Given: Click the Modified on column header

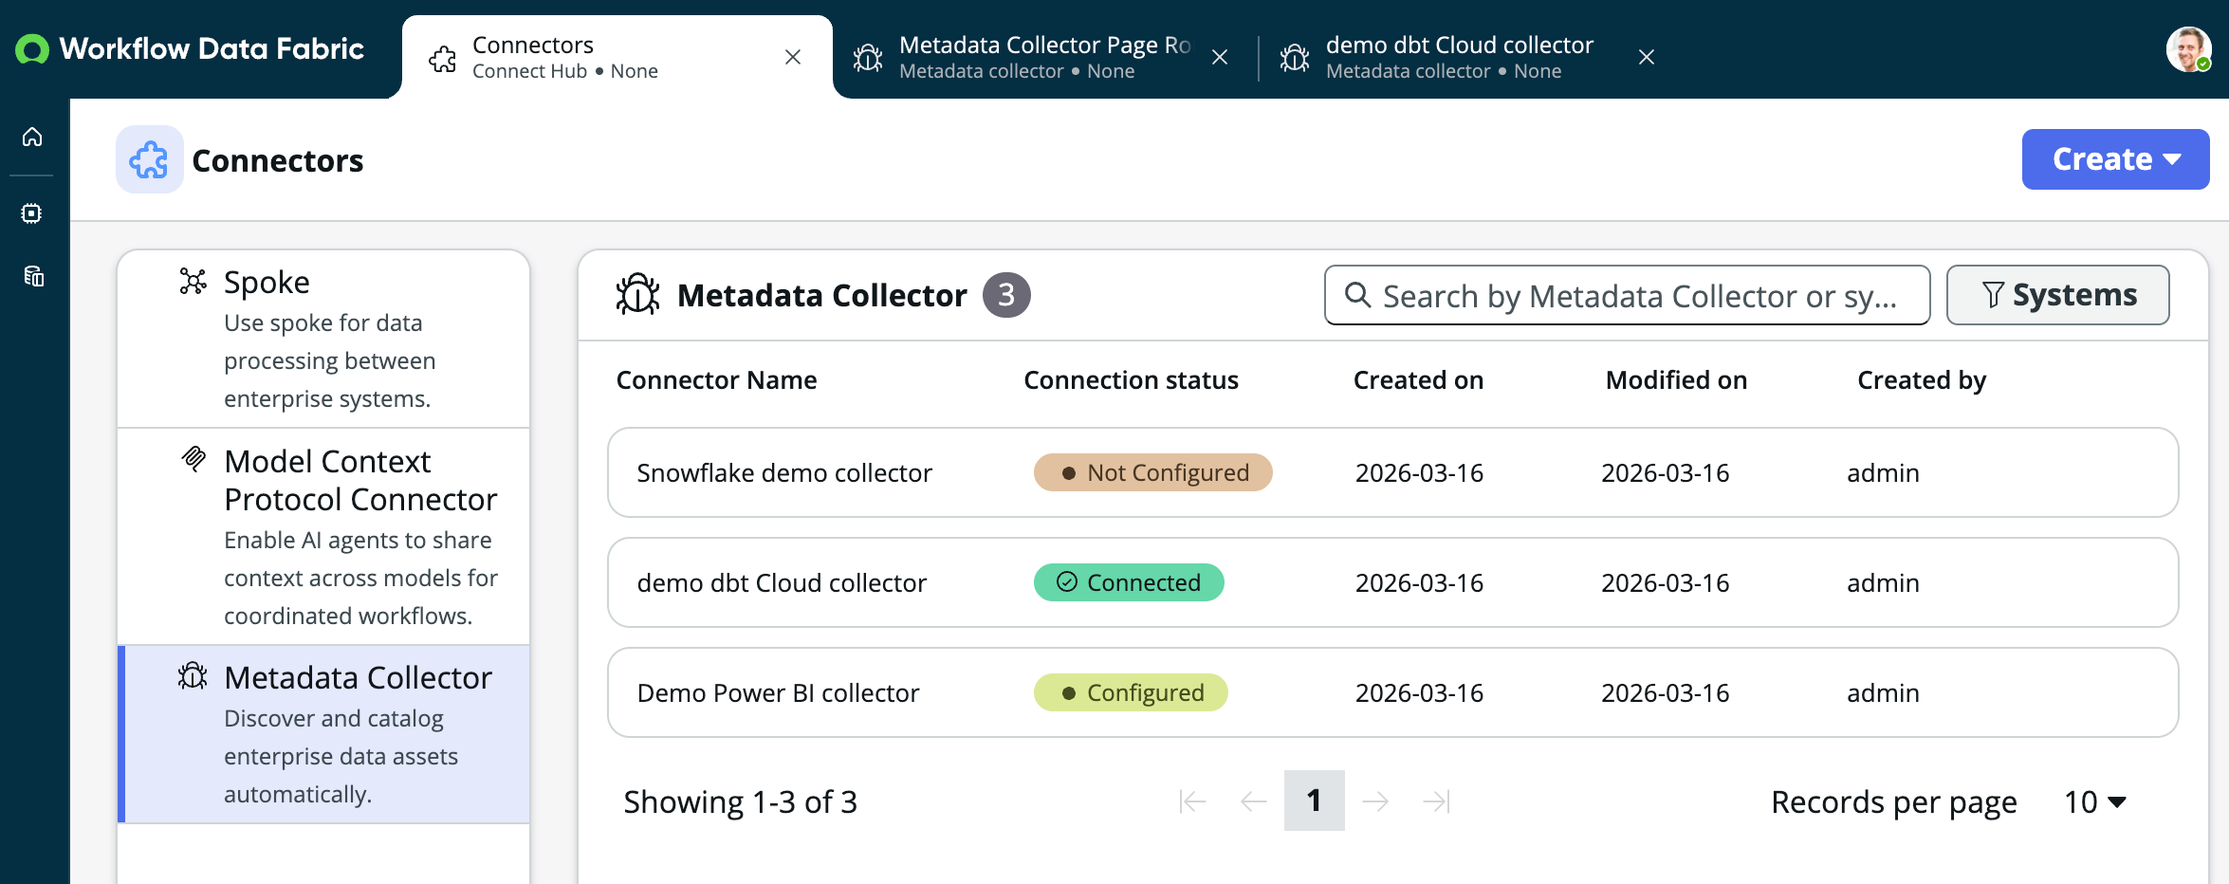Looking at the screenshot, I should coord(1676,380).
